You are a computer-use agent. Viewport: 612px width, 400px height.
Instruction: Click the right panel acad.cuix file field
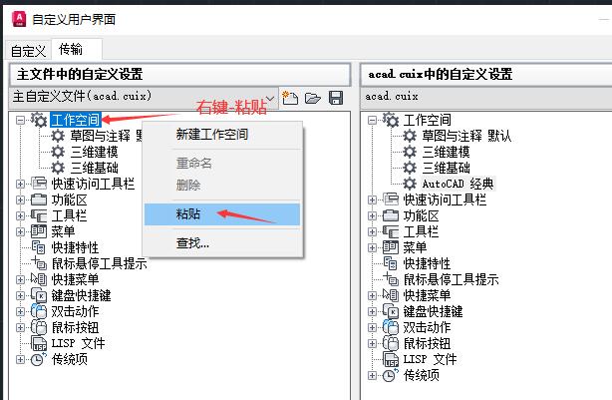point(484,97)
